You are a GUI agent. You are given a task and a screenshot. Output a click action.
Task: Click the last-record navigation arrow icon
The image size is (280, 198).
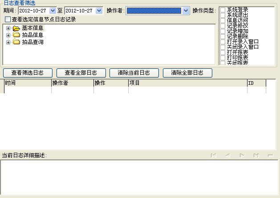256,155
